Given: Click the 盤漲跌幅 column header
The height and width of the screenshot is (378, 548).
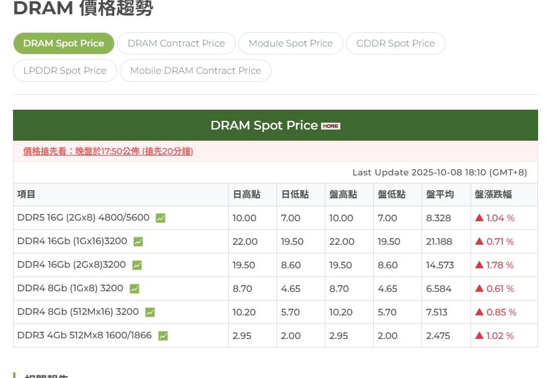Looking at the screenshot, I should coord(493,195).
